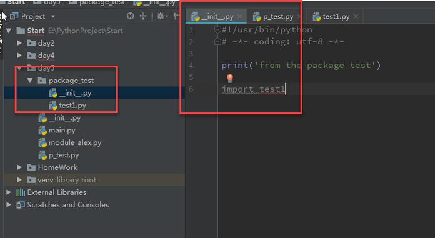Click the shebang line #!/usr/bin/python
The height and width of the screenshot is (238, 435).
pos(267,30)
